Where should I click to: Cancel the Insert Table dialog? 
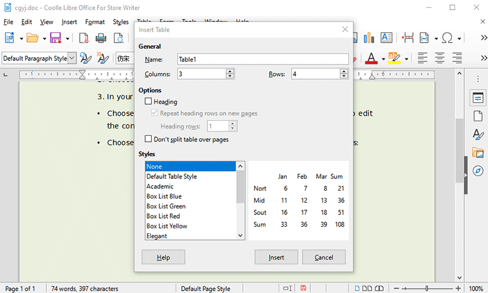323,257
